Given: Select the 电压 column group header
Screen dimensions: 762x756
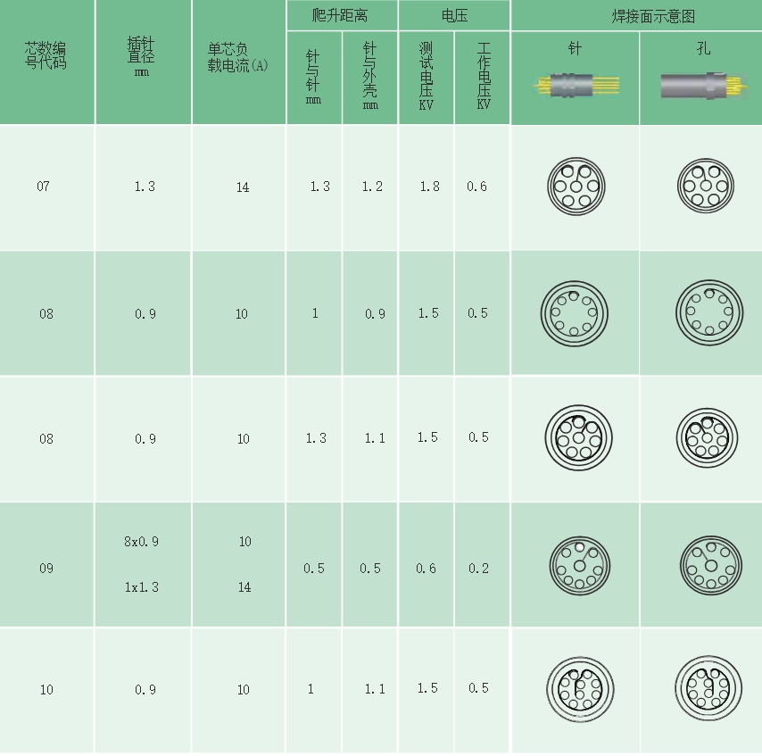Looking at the screenshot, I should (x=454, y=16).
